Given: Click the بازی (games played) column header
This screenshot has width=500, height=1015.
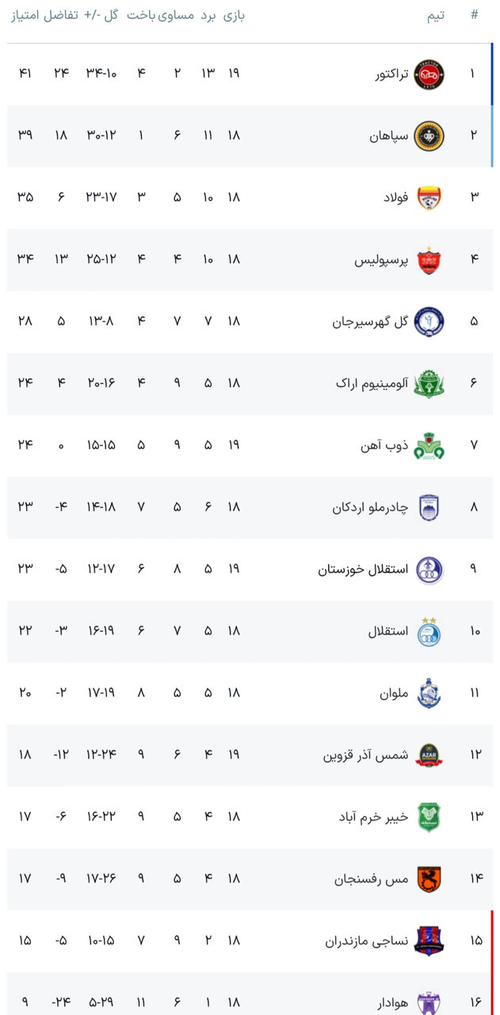Looking at the screenshot, I should [233, 16].
